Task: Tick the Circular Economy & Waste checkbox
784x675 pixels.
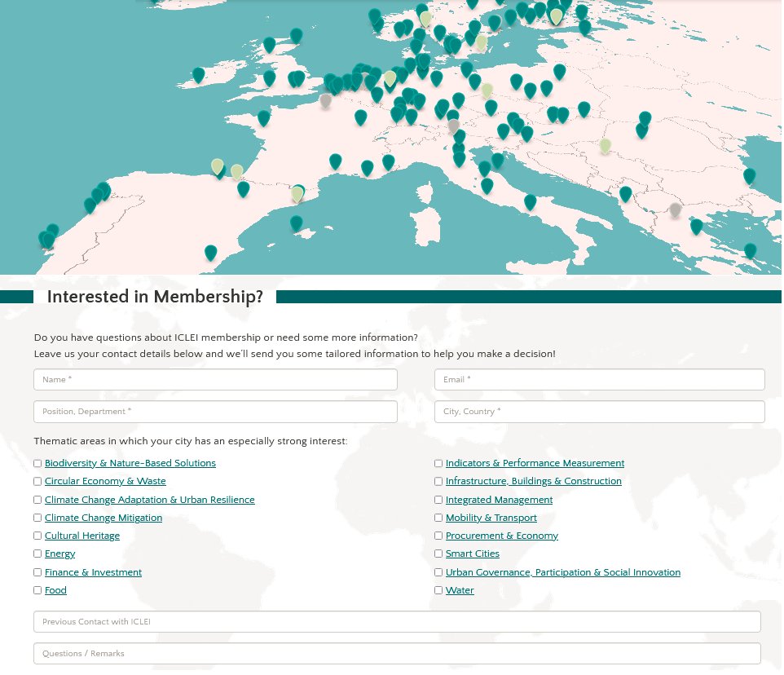Action: 37,482
